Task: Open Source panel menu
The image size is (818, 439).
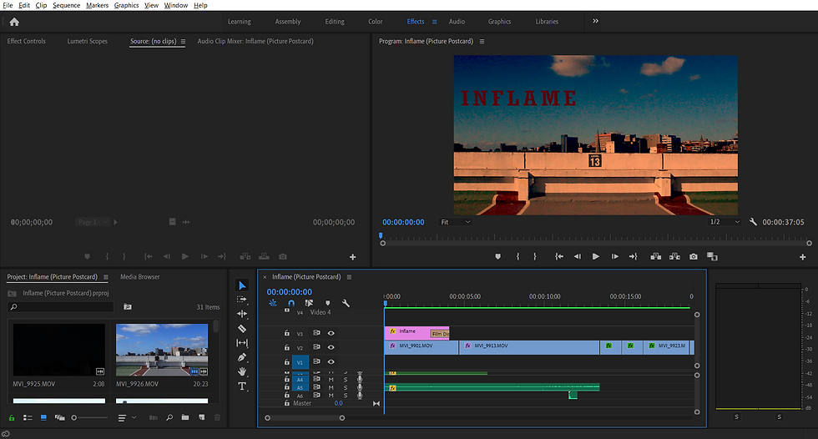Action: tap(183, 41)
